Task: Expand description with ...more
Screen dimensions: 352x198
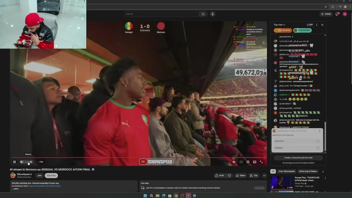Action: pyautogui.click(x=15, y=189)
